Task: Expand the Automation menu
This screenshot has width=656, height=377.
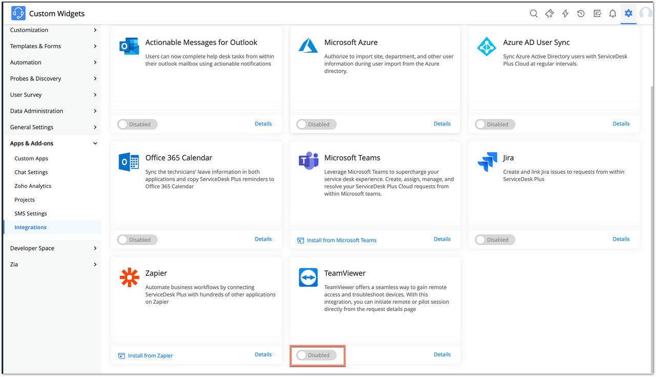Action: [25, 62]
